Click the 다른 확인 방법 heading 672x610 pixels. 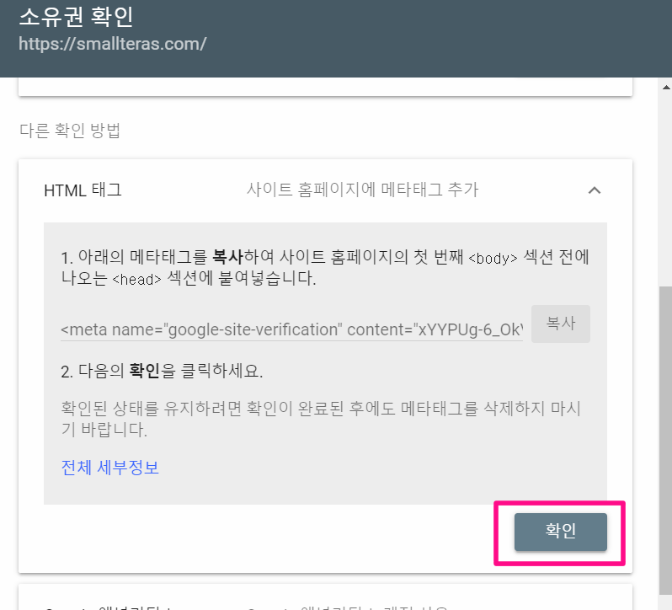(70, 131)
